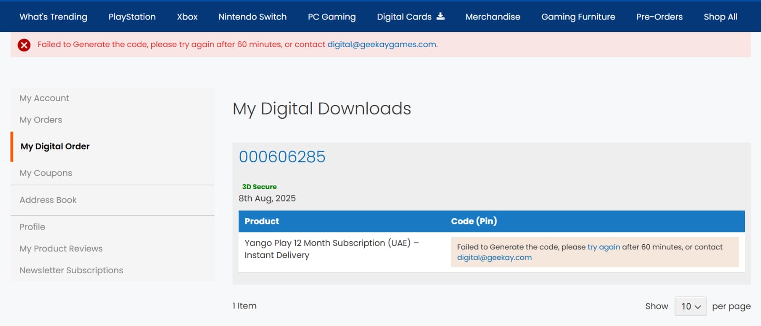Open the Digital Cards menu
This screenshot has width=761, height=326.
404,17
